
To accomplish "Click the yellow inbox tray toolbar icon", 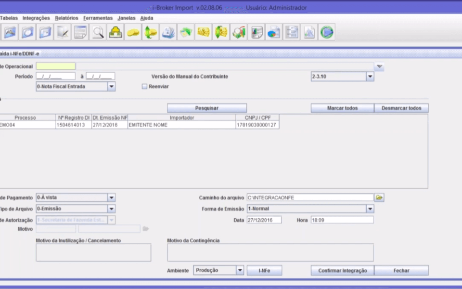I will 115,32.
